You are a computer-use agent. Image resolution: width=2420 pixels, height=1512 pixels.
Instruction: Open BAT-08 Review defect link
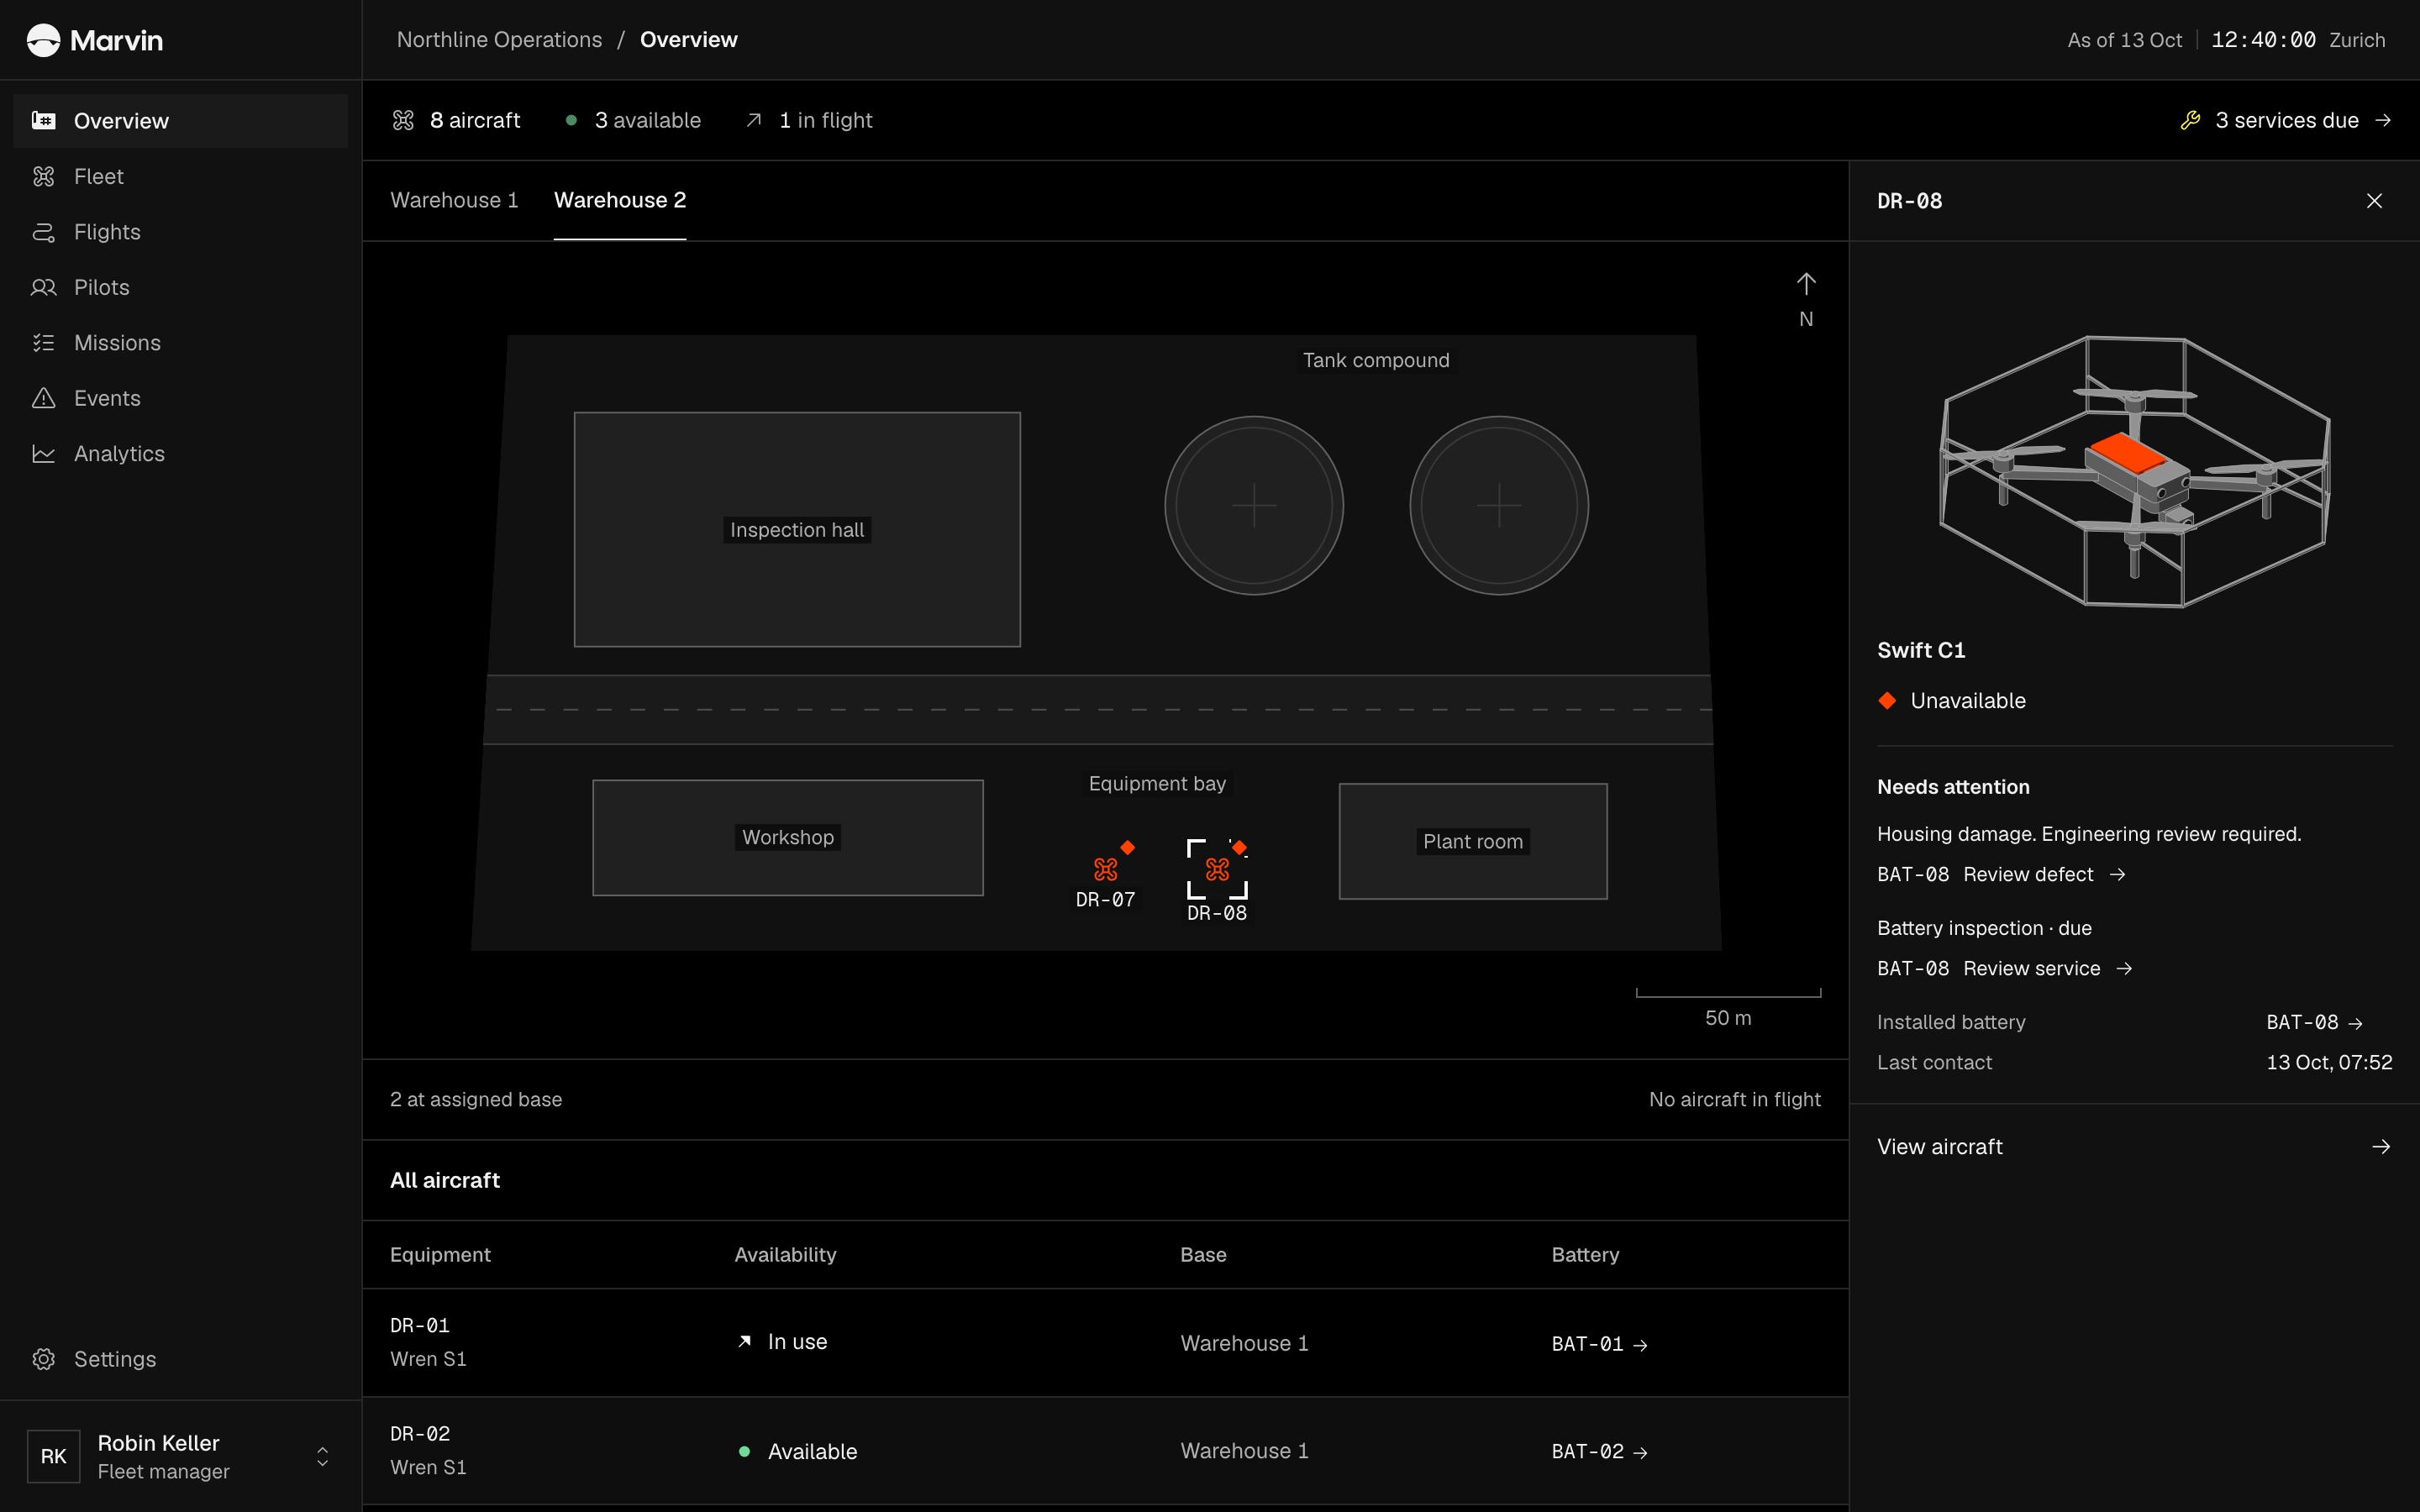pyautogui.click(x=2002, y=875)
